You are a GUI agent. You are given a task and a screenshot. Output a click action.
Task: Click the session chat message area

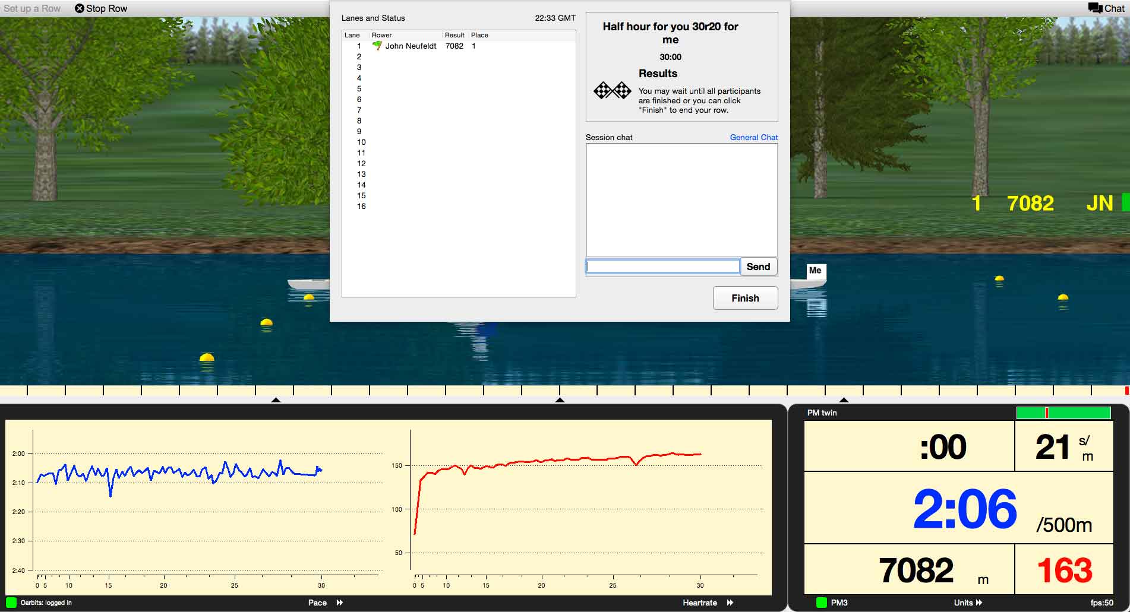click(681, 200)
